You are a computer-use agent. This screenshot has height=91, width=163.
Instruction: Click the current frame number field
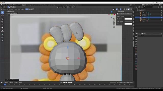pyautogui.click(x=113, y=83)
